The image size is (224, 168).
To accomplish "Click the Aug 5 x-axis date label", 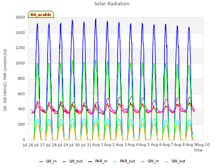I will click(144, 145).
